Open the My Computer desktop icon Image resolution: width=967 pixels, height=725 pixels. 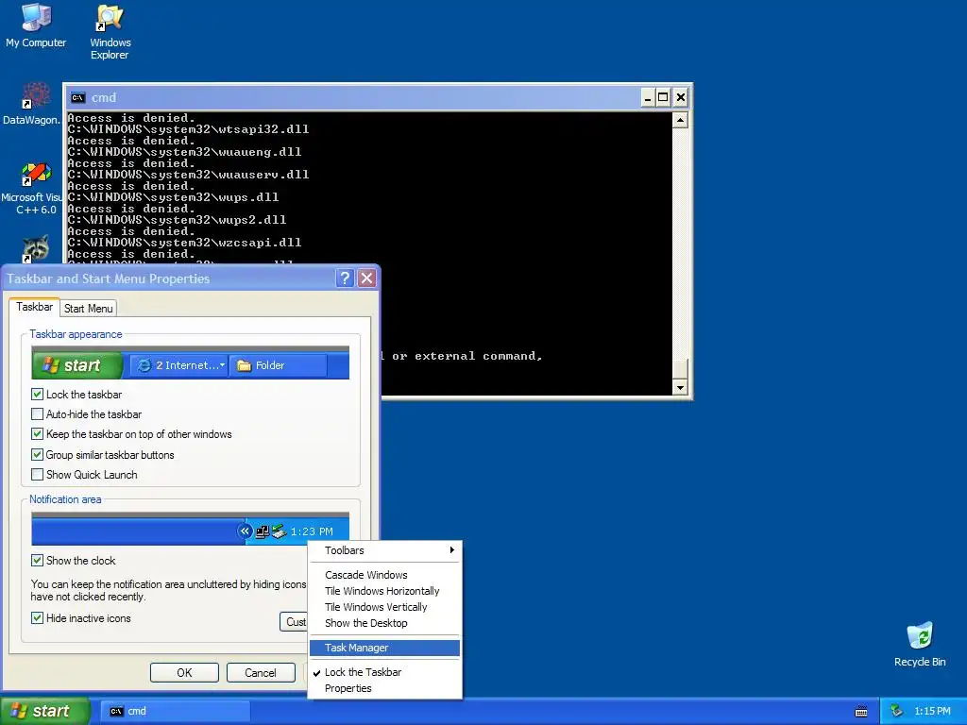coord(36,25)
